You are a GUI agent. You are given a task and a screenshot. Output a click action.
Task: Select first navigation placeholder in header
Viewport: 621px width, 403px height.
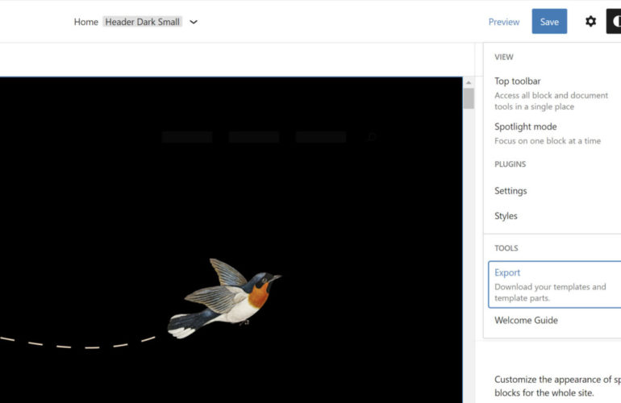[x=187, y=137]
